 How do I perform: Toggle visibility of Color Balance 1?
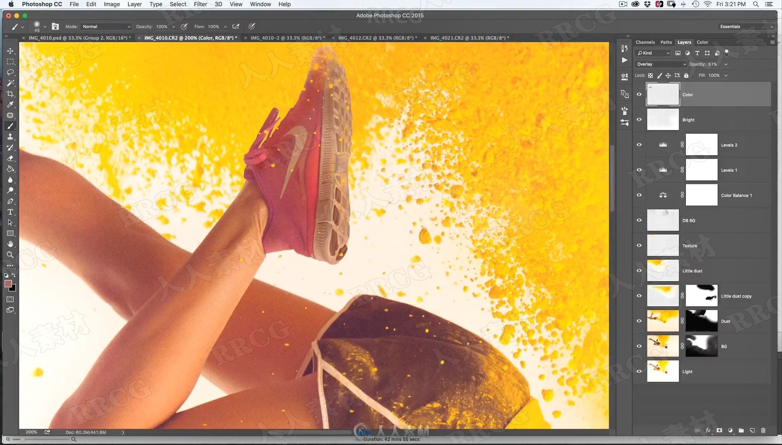pos(639,195)
